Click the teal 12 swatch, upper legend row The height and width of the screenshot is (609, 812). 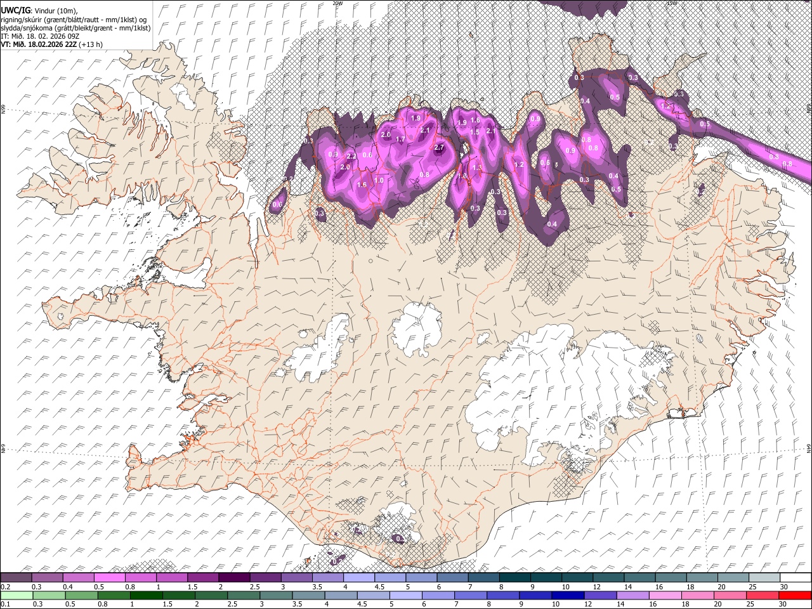point(609,577)
